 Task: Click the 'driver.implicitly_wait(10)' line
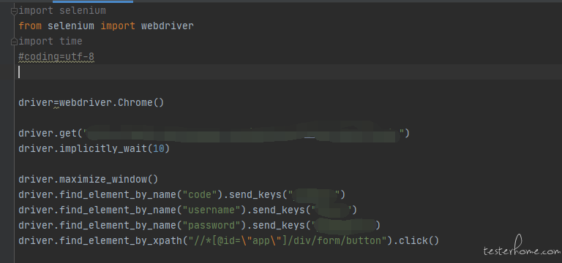94,148
